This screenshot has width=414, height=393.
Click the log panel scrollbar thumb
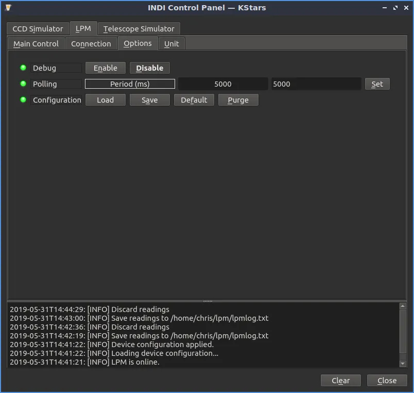pyautogui.click(x=403, y=332)
